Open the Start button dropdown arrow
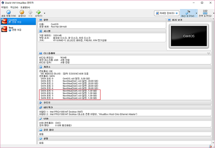The image size is (215, 148). 44,13
